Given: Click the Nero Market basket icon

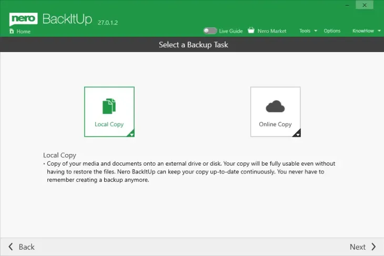Looking at the screenshot, I should [x=251, y=31].
